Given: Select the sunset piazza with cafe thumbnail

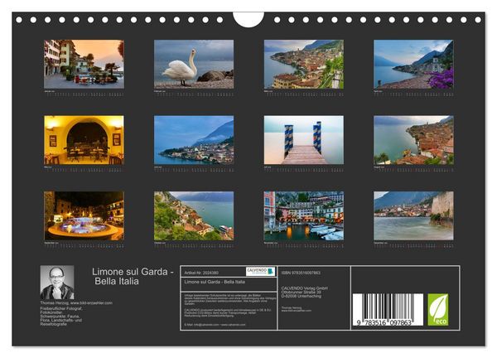Looking at the screenshot, I should (84, 64).
